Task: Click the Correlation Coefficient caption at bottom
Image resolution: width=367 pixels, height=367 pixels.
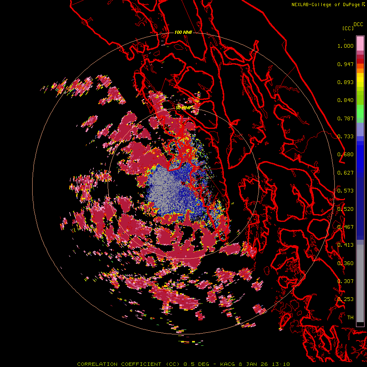Action: tap(183, 364)
